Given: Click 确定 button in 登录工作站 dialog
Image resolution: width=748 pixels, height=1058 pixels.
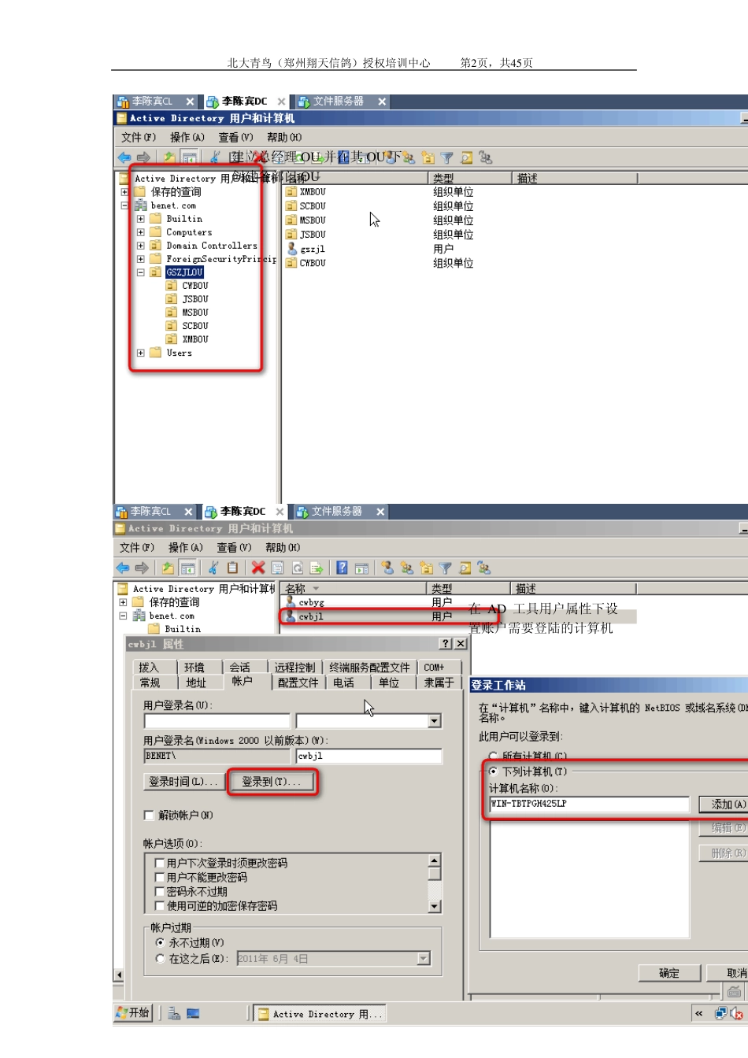Looking at the screenshot, I should 669,973.
